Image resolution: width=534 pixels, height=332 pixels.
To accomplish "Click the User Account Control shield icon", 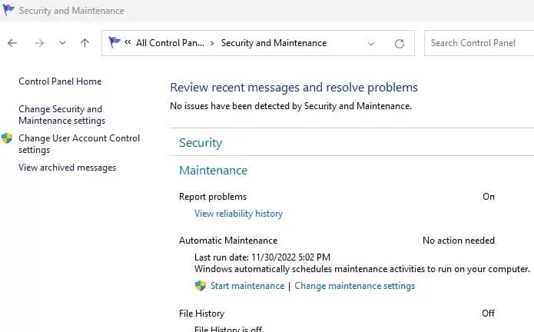I will pyautogui.click(x=7, y=138).
